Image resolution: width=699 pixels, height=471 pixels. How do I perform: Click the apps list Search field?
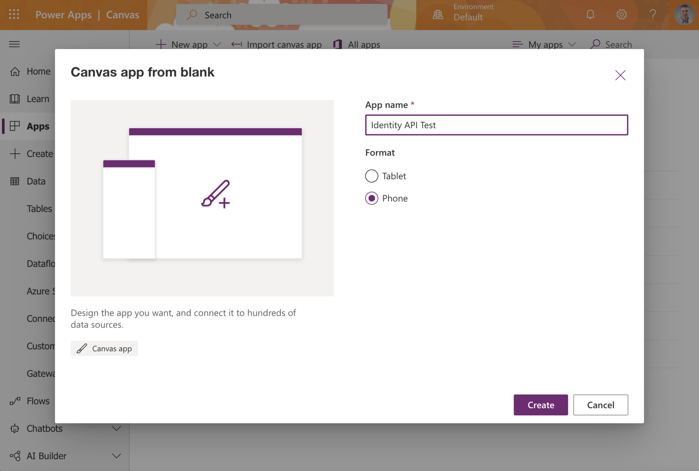coord(618,45)
